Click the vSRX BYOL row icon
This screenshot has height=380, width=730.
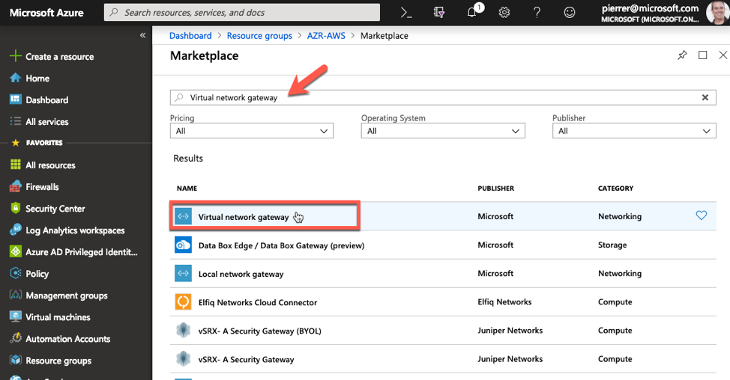183,331
